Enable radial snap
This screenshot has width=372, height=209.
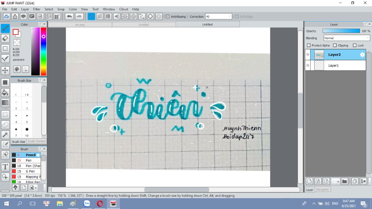[x=125, y=16]
